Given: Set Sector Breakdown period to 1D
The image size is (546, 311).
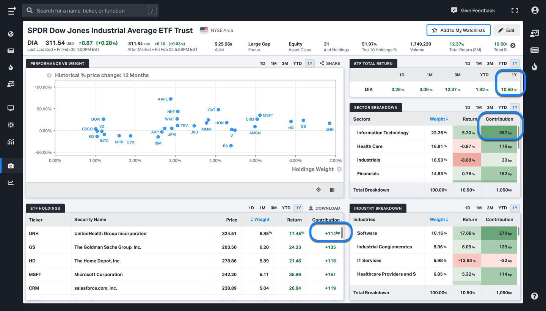Looking at the screenshot, I should point(468,107).
